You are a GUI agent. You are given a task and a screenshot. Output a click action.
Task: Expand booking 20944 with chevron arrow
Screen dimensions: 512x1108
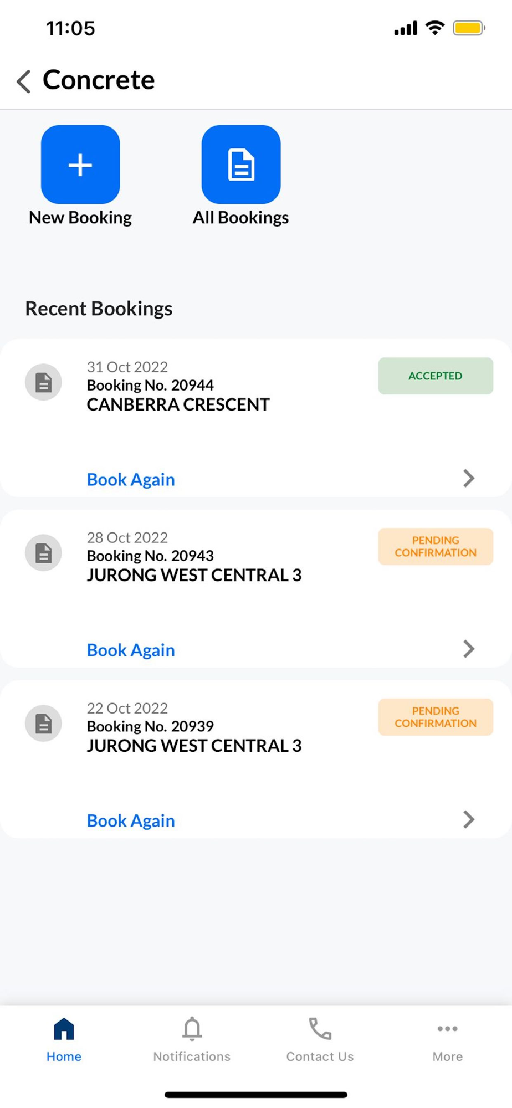[x=469, y=479]
